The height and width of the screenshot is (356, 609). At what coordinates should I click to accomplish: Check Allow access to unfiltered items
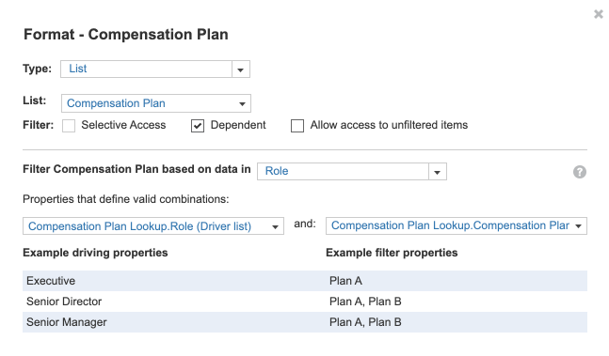click(x=297, y=126)
